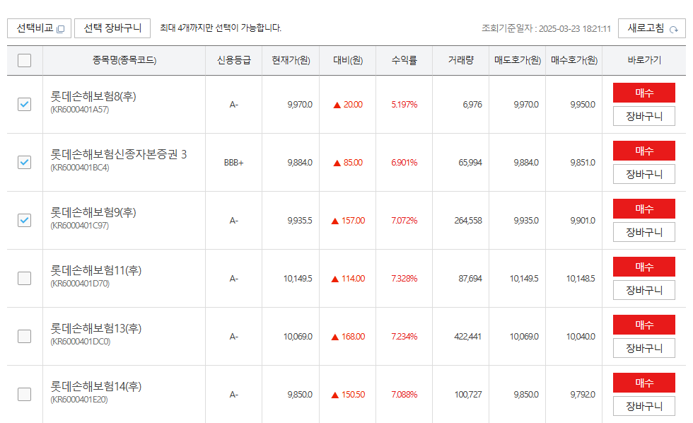This screenshot has height=423, width=693.
Task: Toggle the select-all checkbox in the table header
Action: 24,60
